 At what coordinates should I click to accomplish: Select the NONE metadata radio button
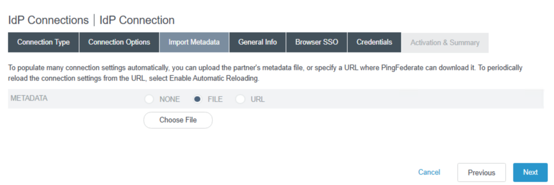(x=149, y=99)
